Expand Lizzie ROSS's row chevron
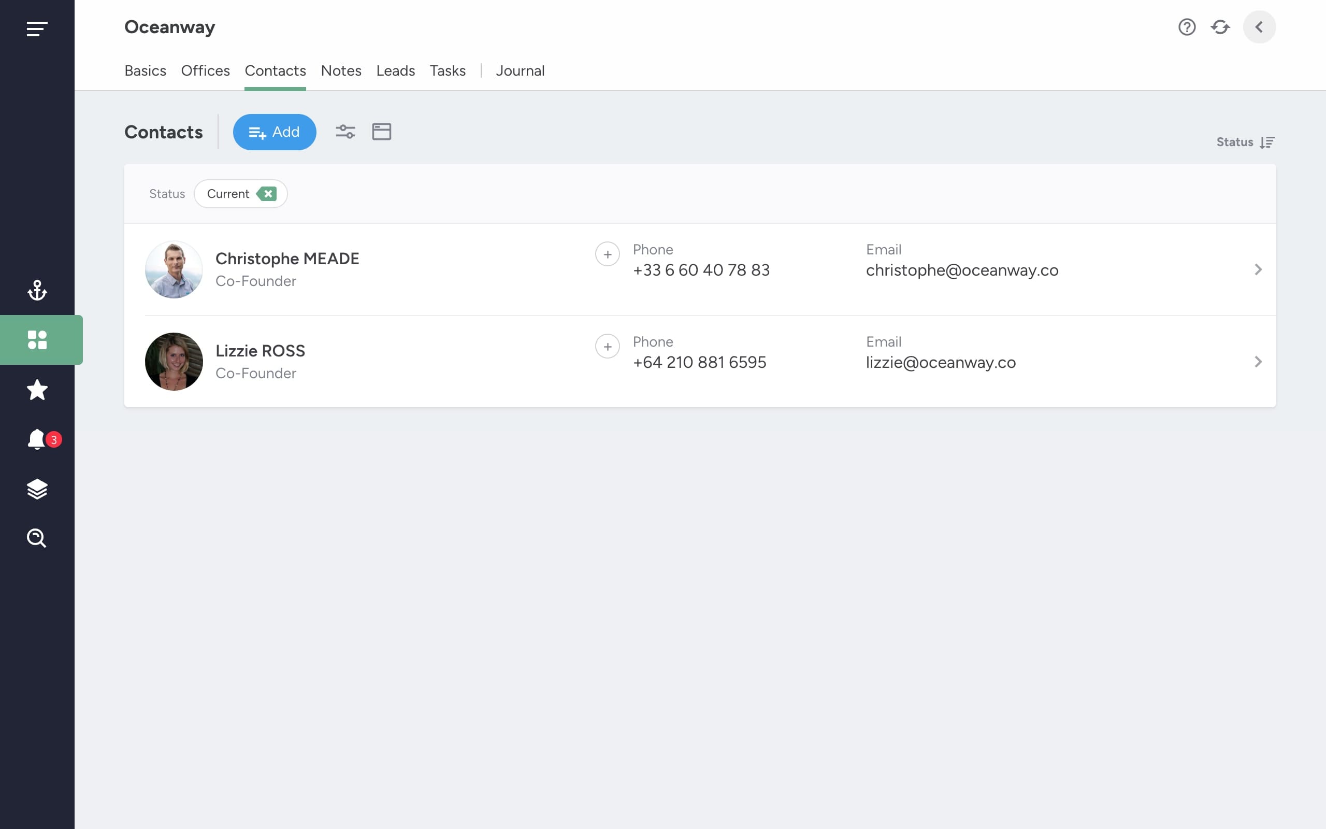Image resolution: width=1326 pixels, height=829 pixels. tap(1258, 361)
